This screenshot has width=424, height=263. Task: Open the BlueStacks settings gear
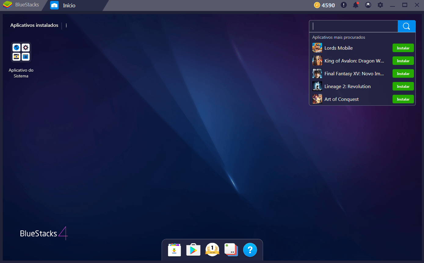(380, 5)
